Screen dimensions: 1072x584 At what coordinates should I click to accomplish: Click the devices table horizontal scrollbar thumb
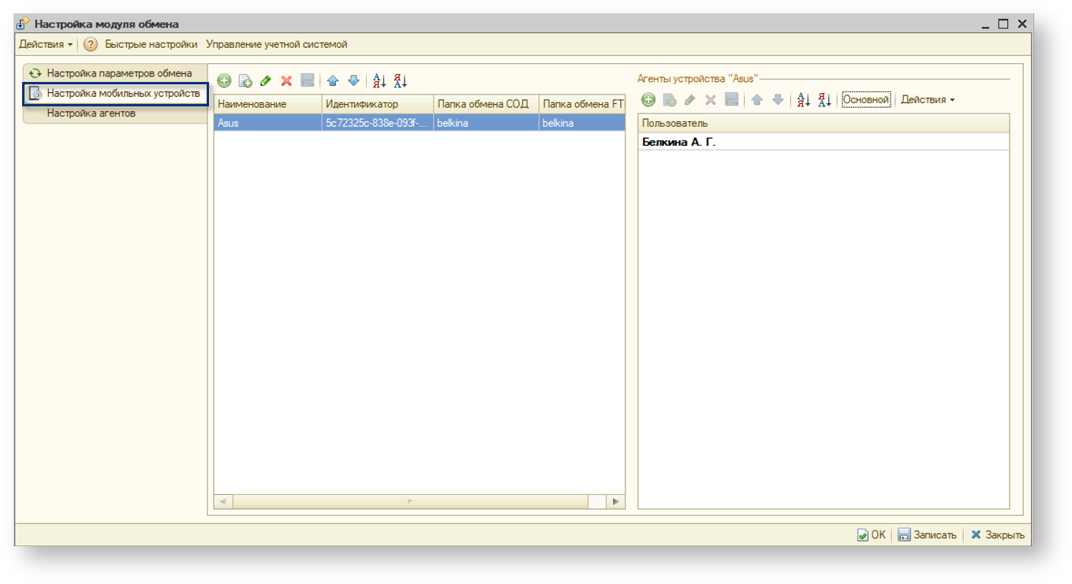[x=410, y=502]
